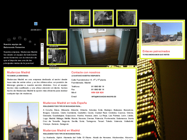
Task: Click the address Calle Fuendetodos 15 line
Action: pyautogui.click(x=88, y=80)
